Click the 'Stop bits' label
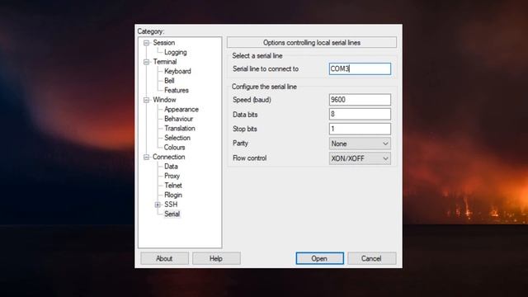The width and height of the screenshot is (528, 297). pyautogui.click(x=244, y=129)
